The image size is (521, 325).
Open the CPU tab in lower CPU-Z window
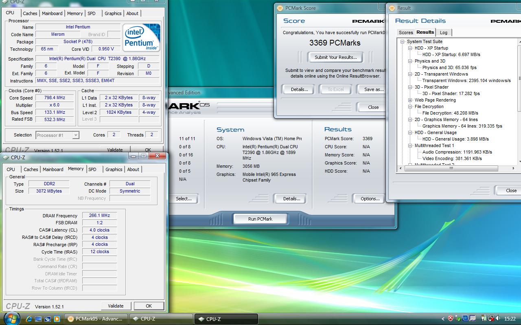pyautogui.click(x=11, y=169)
